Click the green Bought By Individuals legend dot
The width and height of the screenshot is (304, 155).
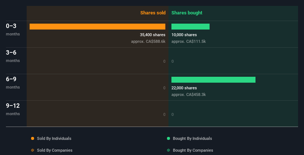tap(168, 138)
